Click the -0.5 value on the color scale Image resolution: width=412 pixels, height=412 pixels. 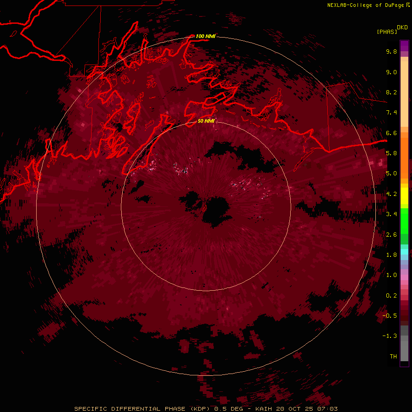point(390,316)
